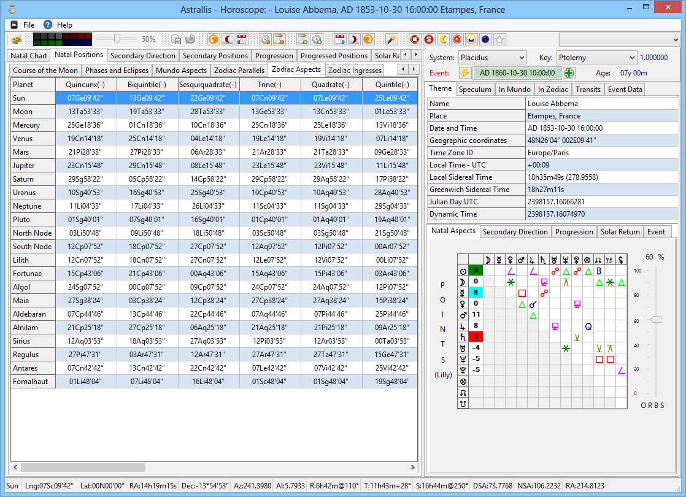
Task: Click the red lifebuoy icon
Action: pos(415,40)
